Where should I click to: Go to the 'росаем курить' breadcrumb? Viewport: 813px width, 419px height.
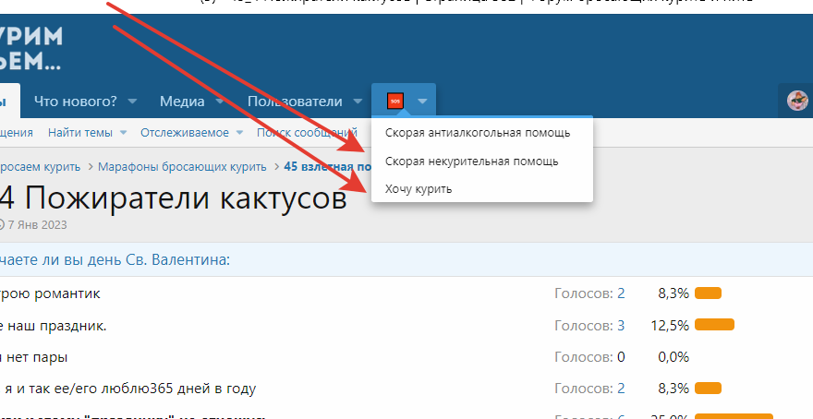[41, 167]
